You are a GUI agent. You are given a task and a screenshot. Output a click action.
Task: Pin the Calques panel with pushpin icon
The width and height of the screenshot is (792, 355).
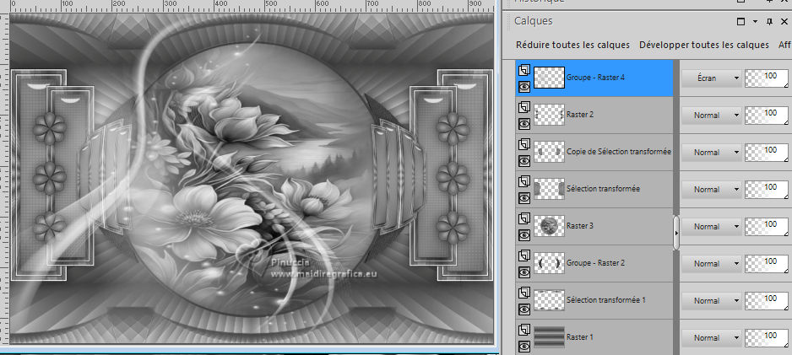click(x=769, y=21)
